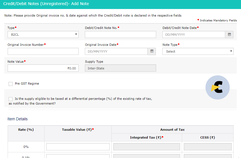The image size is (241, 158).
Task: Click the Note Value amount field
Action: tap(43, 68)
